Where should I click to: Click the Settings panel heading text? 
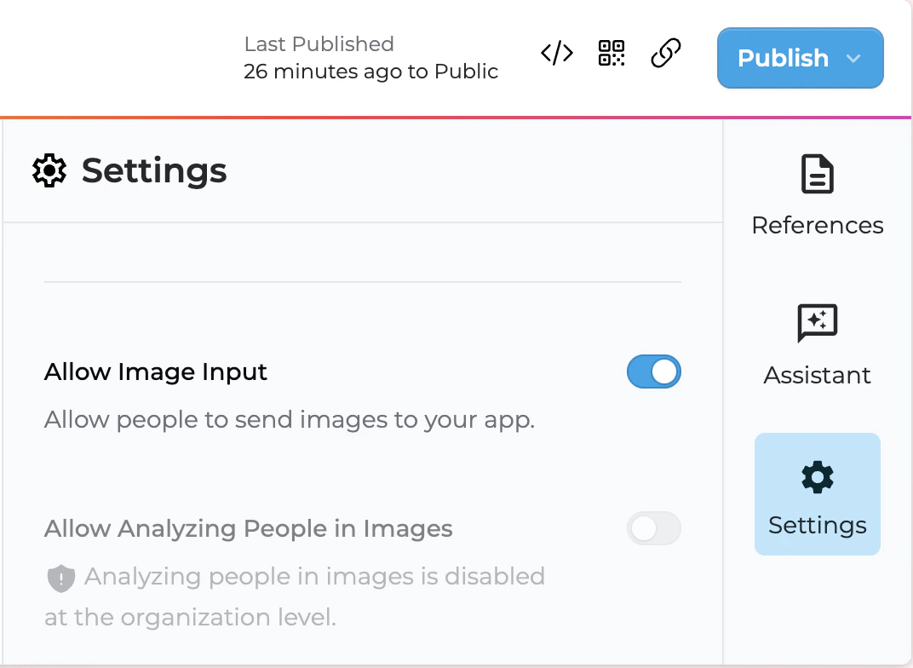click(x=154, y=170)
